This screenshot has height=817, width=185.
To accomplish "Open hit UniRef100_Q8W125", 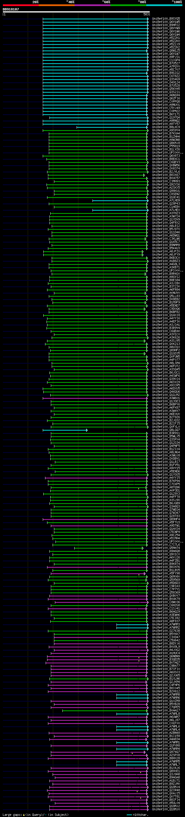I will 166,51.
